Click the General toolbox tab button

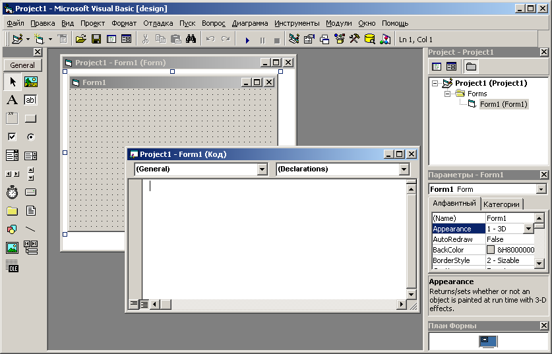click(x=22, y=65)
